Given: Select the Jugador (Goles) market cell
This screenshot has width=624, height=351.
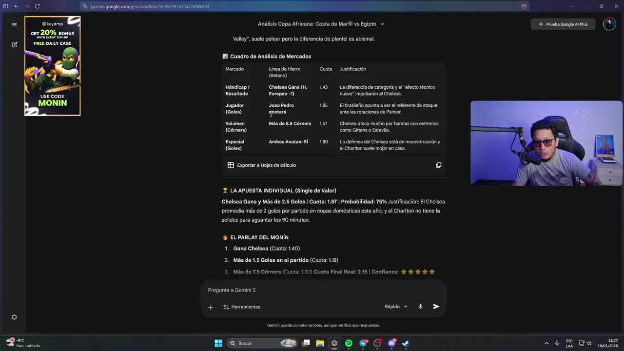Looking at the screenshot, I should click(234, 109).
